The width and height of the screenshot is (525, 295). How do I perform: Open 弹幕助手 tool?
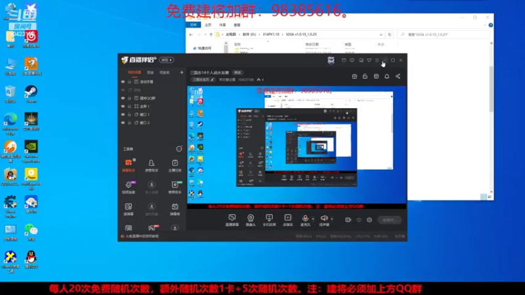tap(129, 166)
